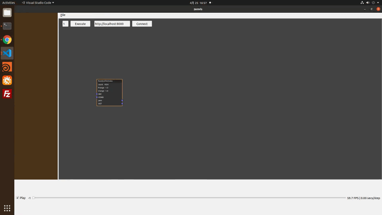Maximize the zenvis window
This screenshot has height=215, width=382.
(x=372, y=9)
